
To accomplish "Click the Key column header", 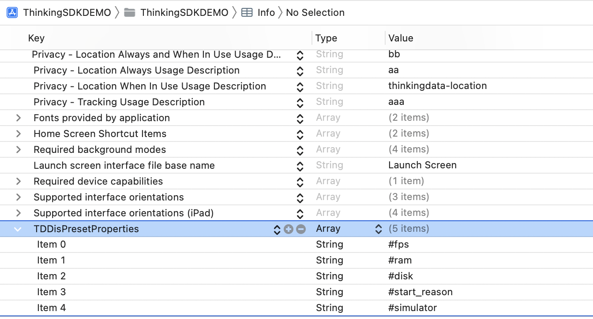I will pyautogui.click(x=36, y=38).
